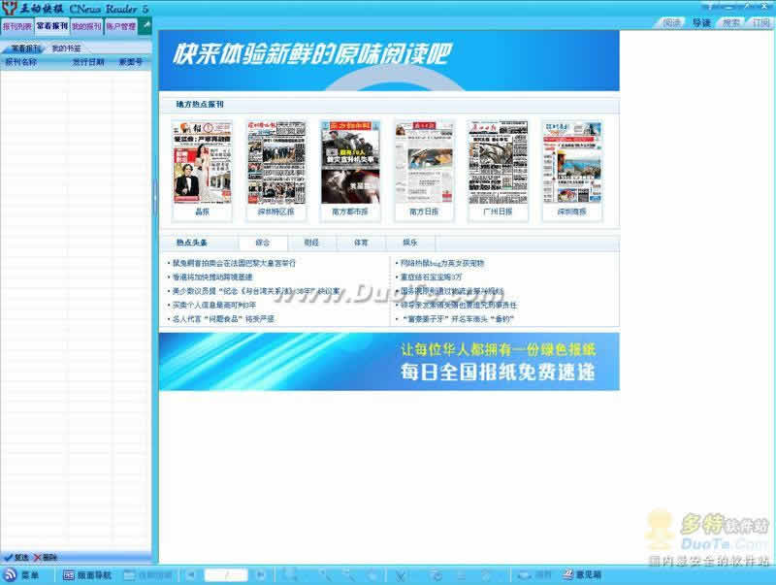Go to next page arrow
The width and height of the screenshot is (776, 585).
[259, 575]
